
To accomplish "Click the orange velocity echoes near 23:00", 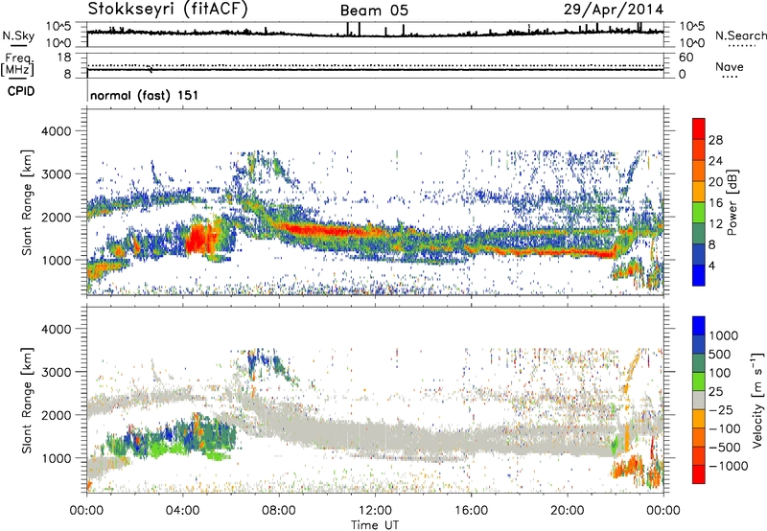I will click(x=630, y=466).
